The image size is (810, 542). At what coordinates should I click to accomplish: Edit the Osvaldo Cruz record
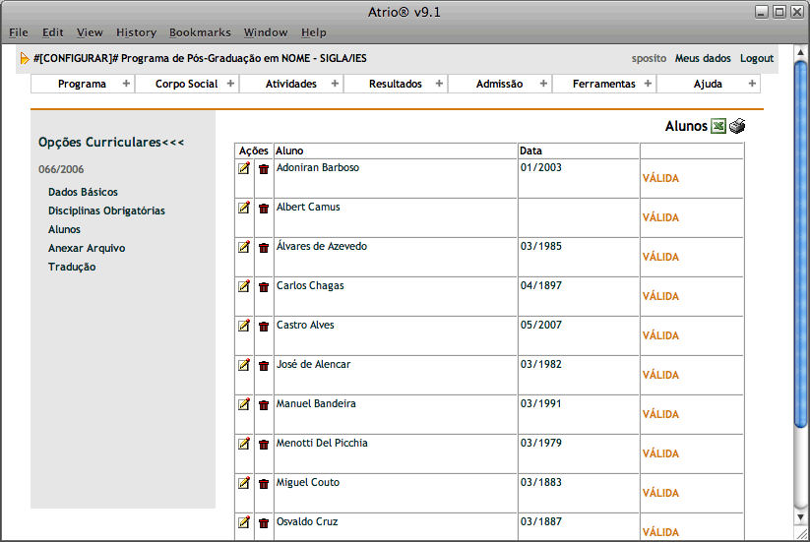click(x=244, y=522)
